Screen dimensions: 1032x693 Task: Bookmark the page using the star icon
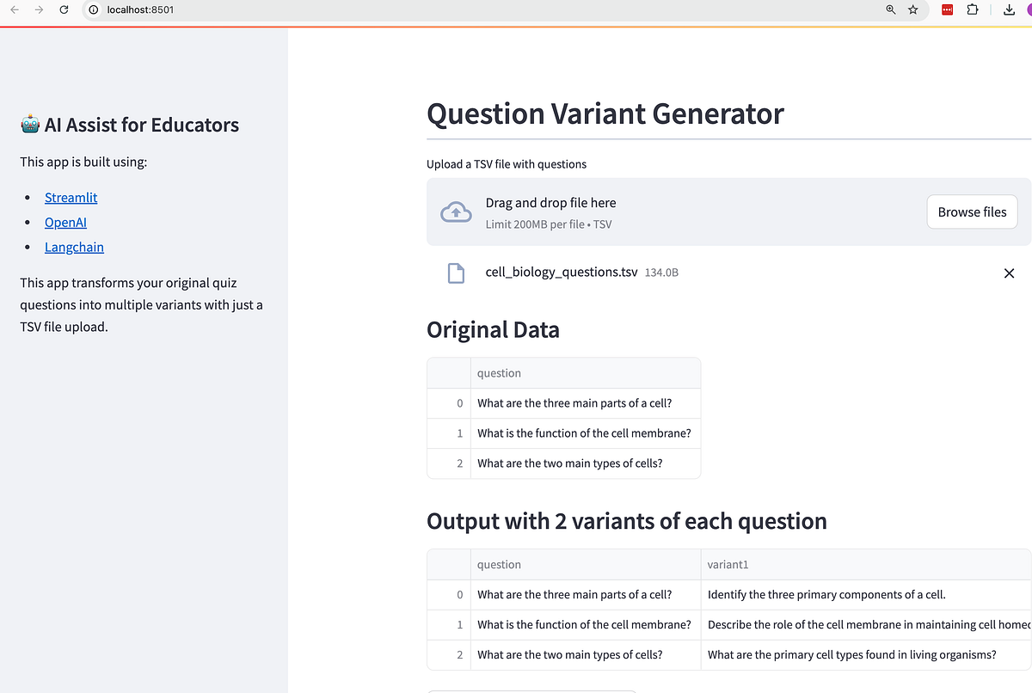tap(912, 10)
